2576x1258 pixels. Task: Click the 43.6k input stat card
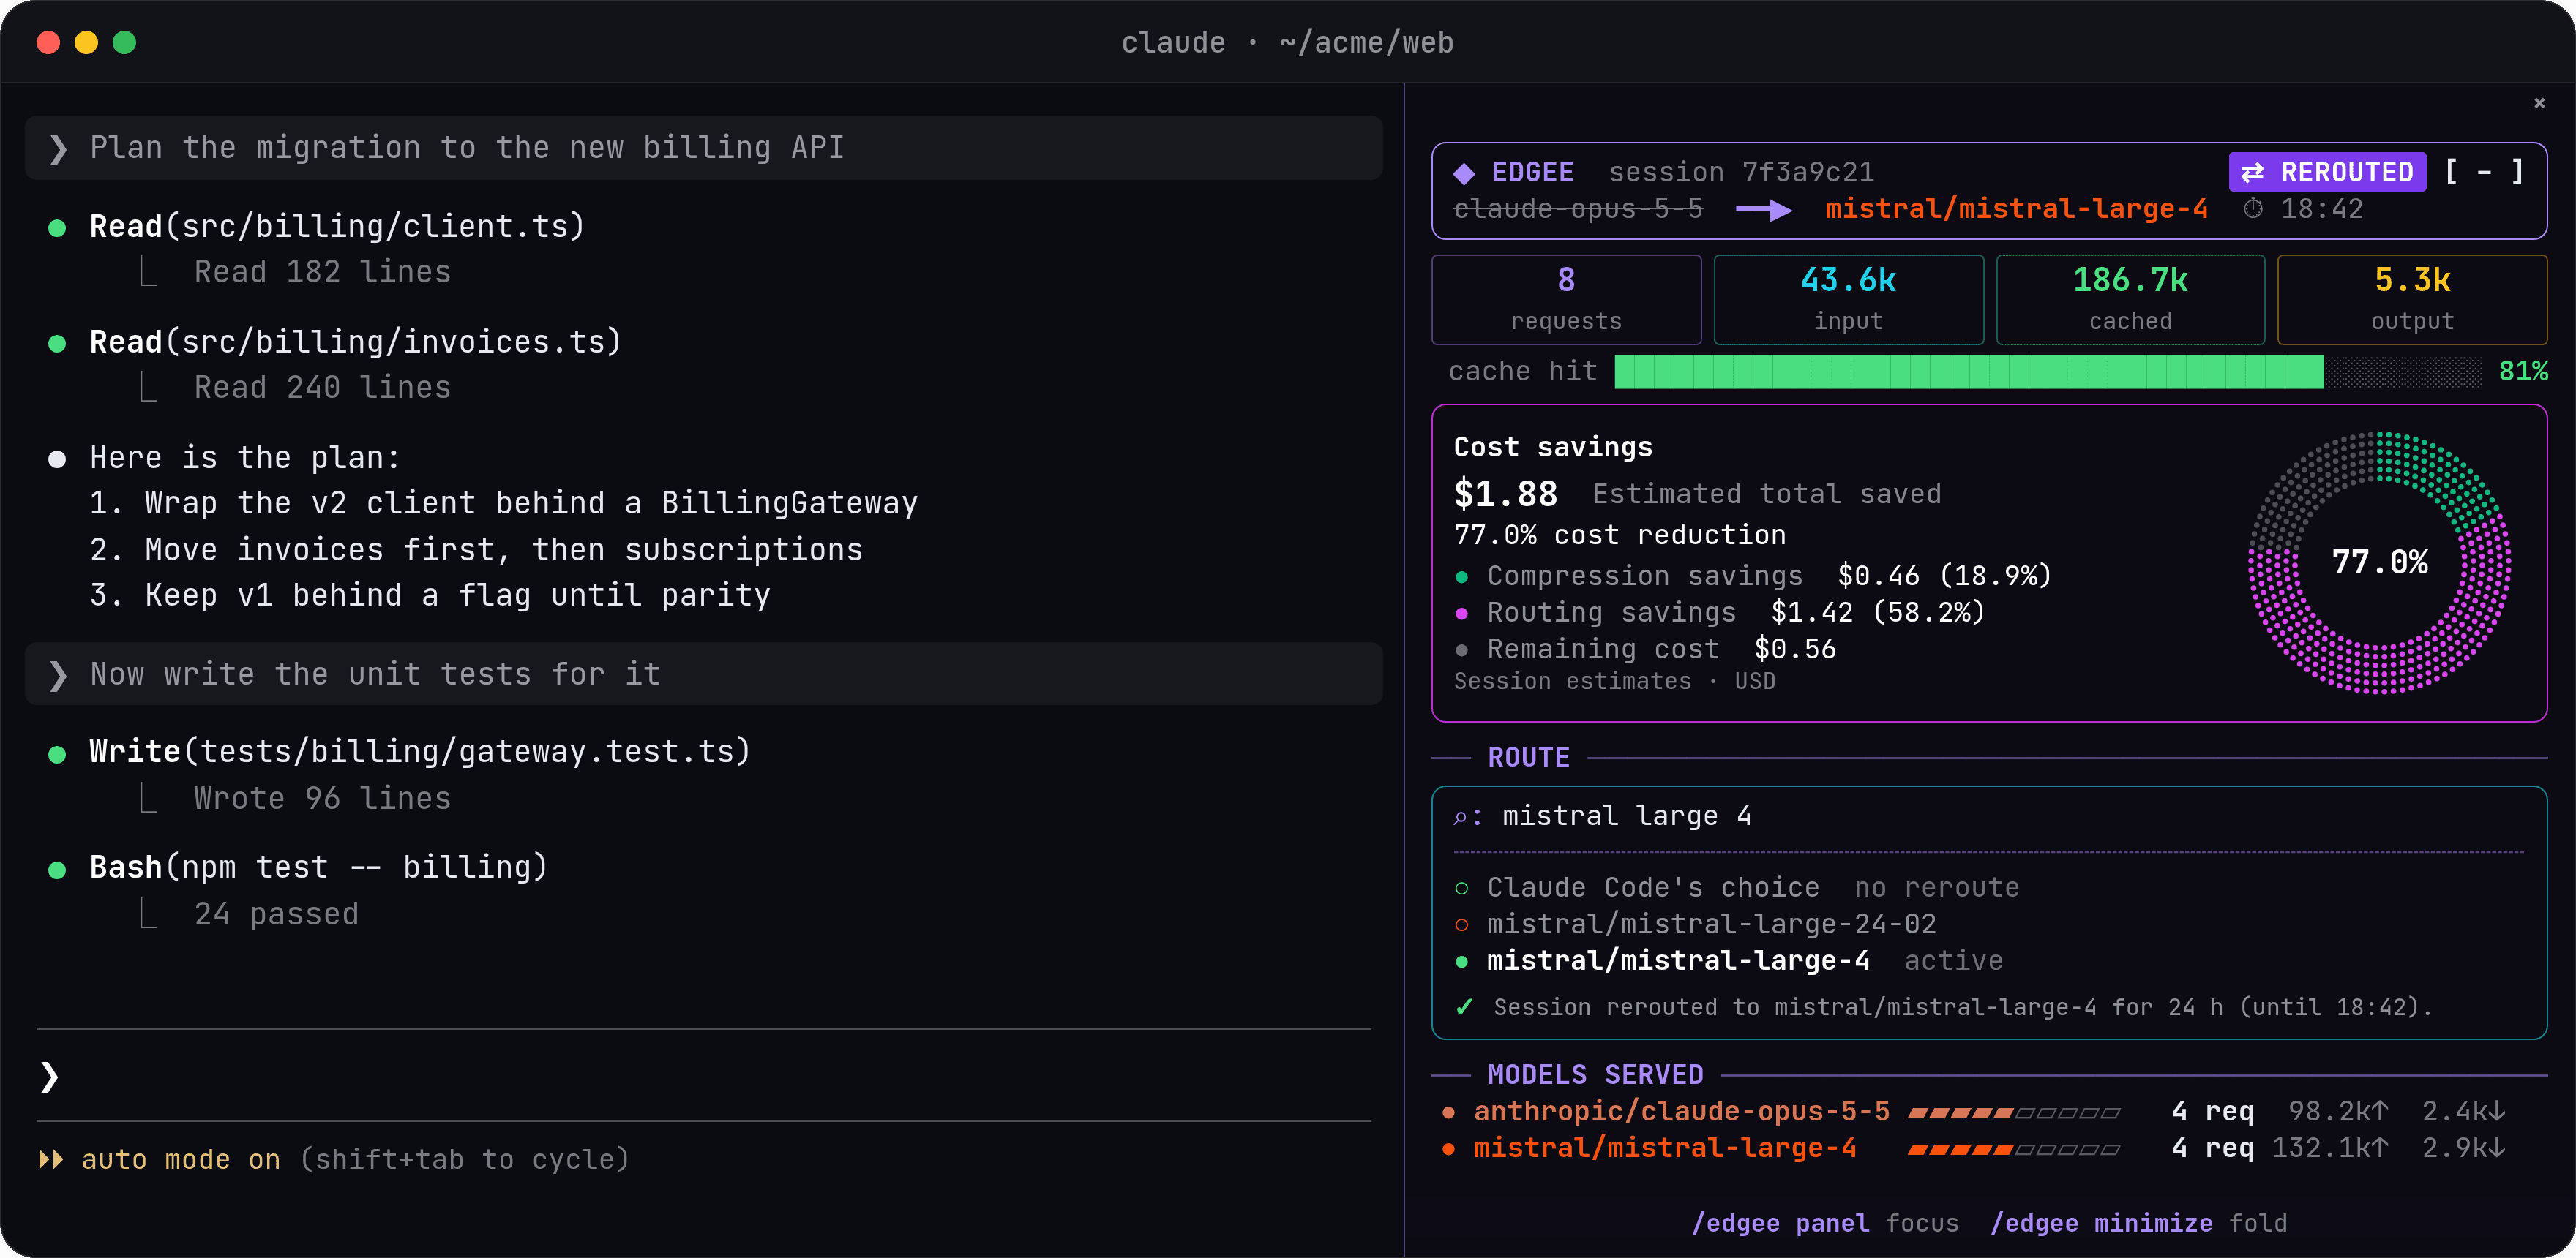click(x=1848, y=300)
